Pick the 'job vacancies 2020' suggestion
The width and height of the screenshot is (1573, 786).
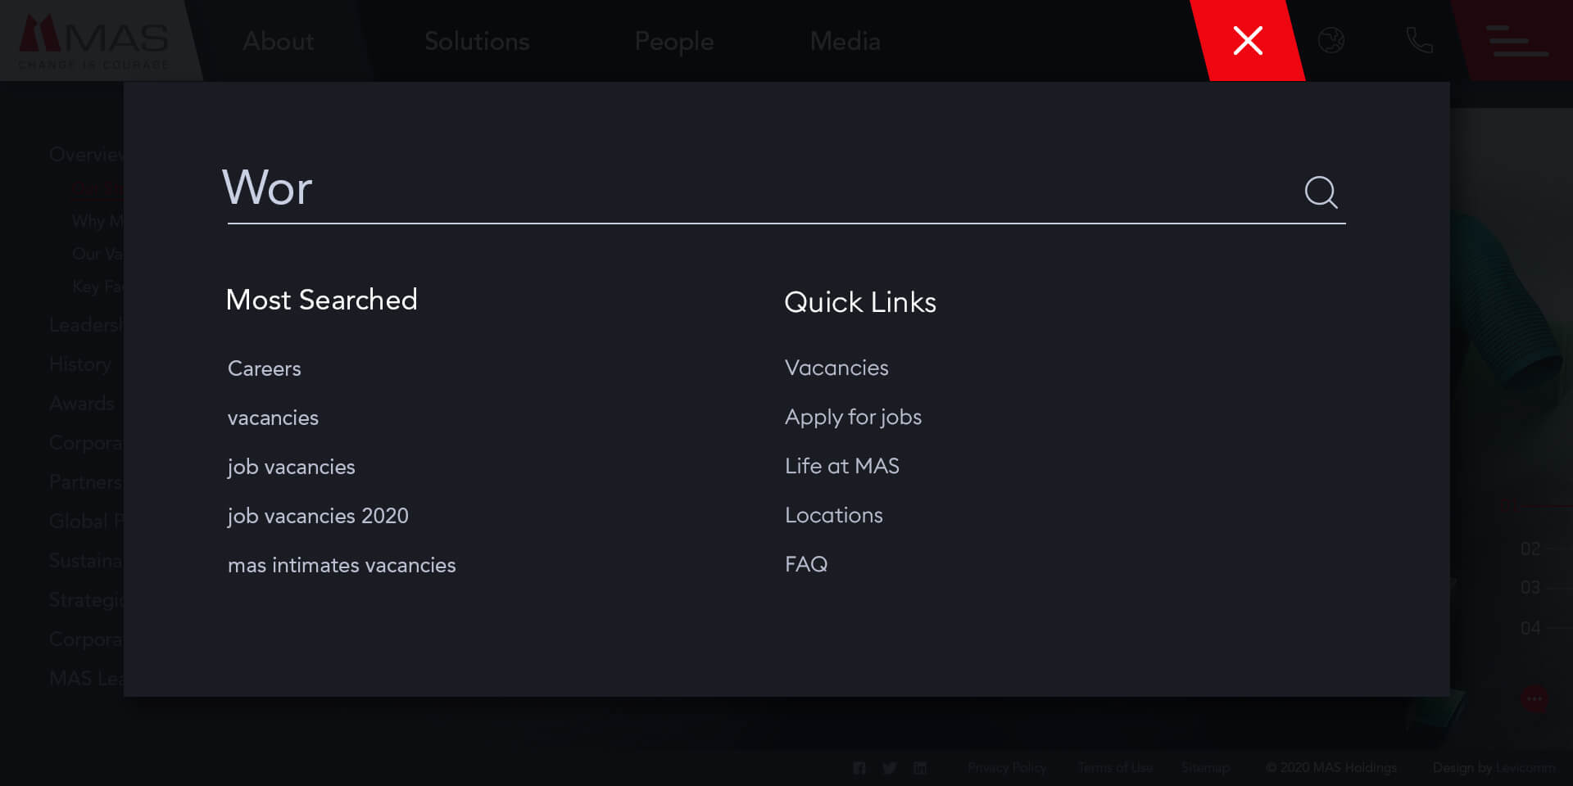(x=318, y=516)
